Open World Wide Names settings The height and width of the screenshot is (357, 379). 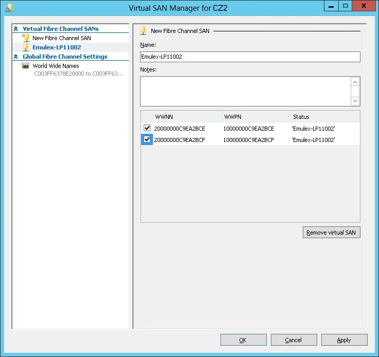[x=56, y=66]
